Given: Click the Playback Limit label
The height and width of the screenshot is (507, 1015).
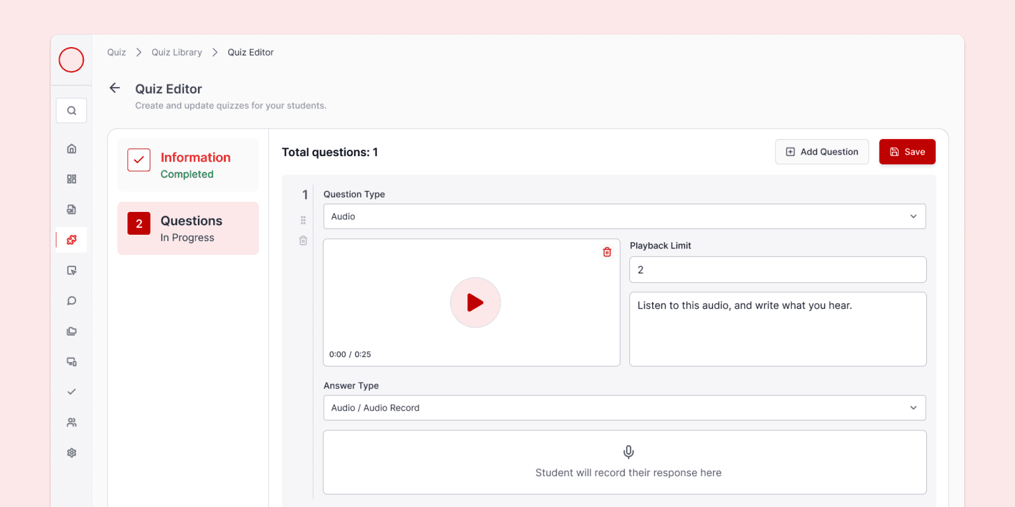Looking at the screenshot, I should [660, 245].
